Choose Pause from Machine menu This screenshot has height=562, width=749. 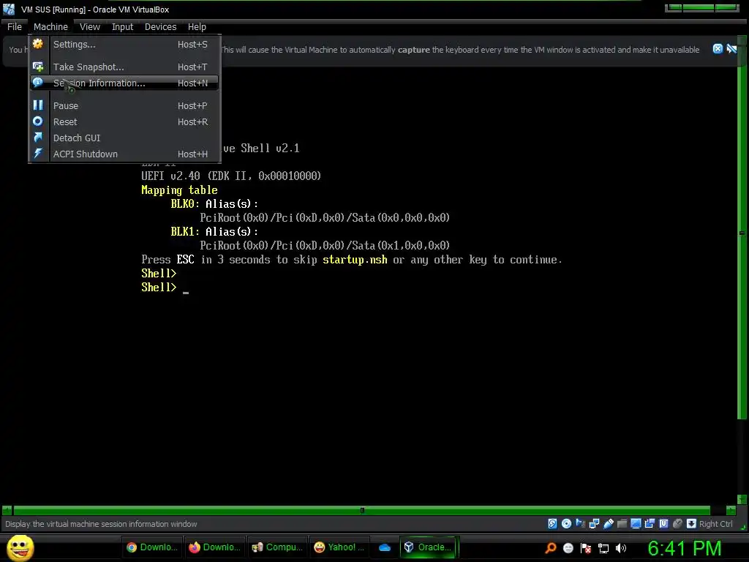(124, 105)
